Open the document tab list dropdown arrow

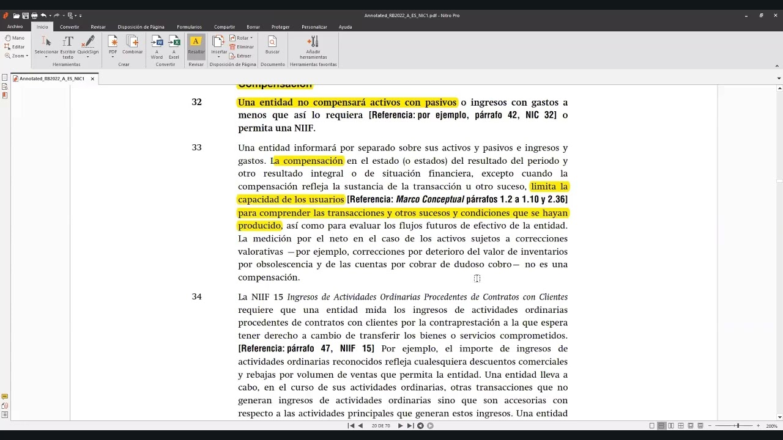point(779,78)
